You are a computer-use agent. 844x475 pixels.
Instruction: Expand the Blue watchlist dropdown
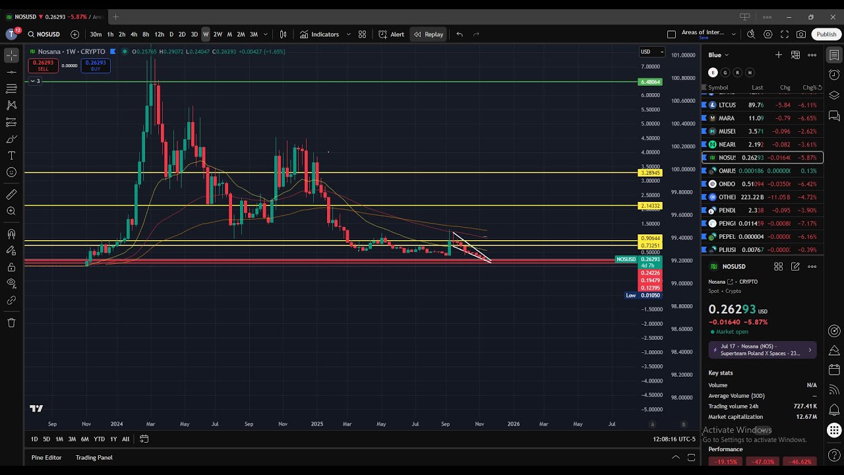coord(718,55)
